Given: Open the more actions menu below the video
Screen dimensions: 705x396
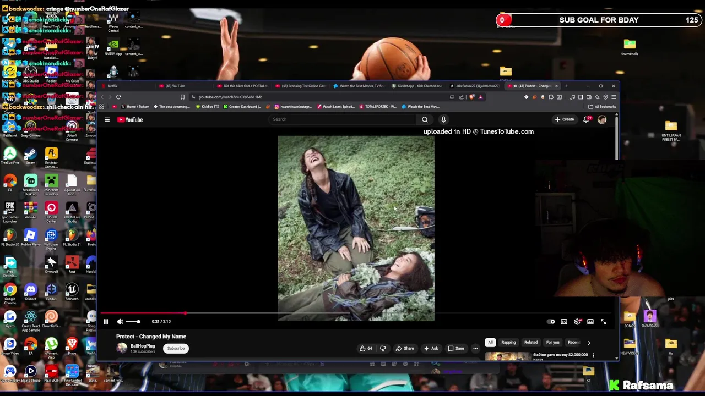Looking at the screenshot, I should [x=475, y=348].
